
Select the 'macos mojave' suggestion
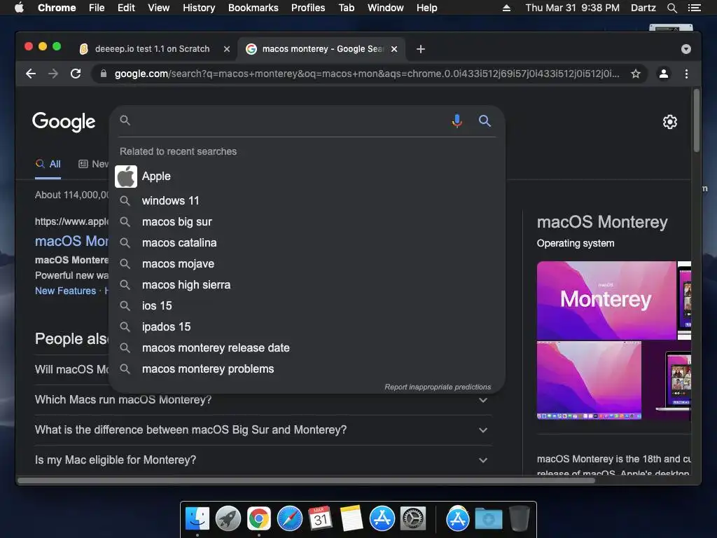[x=307, y=264]
